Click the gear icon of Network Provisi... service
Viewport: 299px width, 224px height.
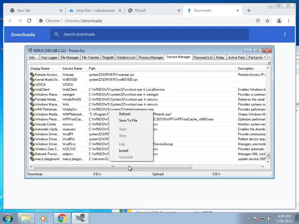(x=32, y=154)
